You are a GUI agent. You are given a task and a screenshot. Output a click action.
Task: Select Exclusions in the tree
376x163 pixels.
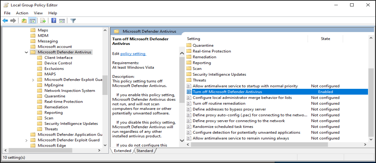point(54,69)
